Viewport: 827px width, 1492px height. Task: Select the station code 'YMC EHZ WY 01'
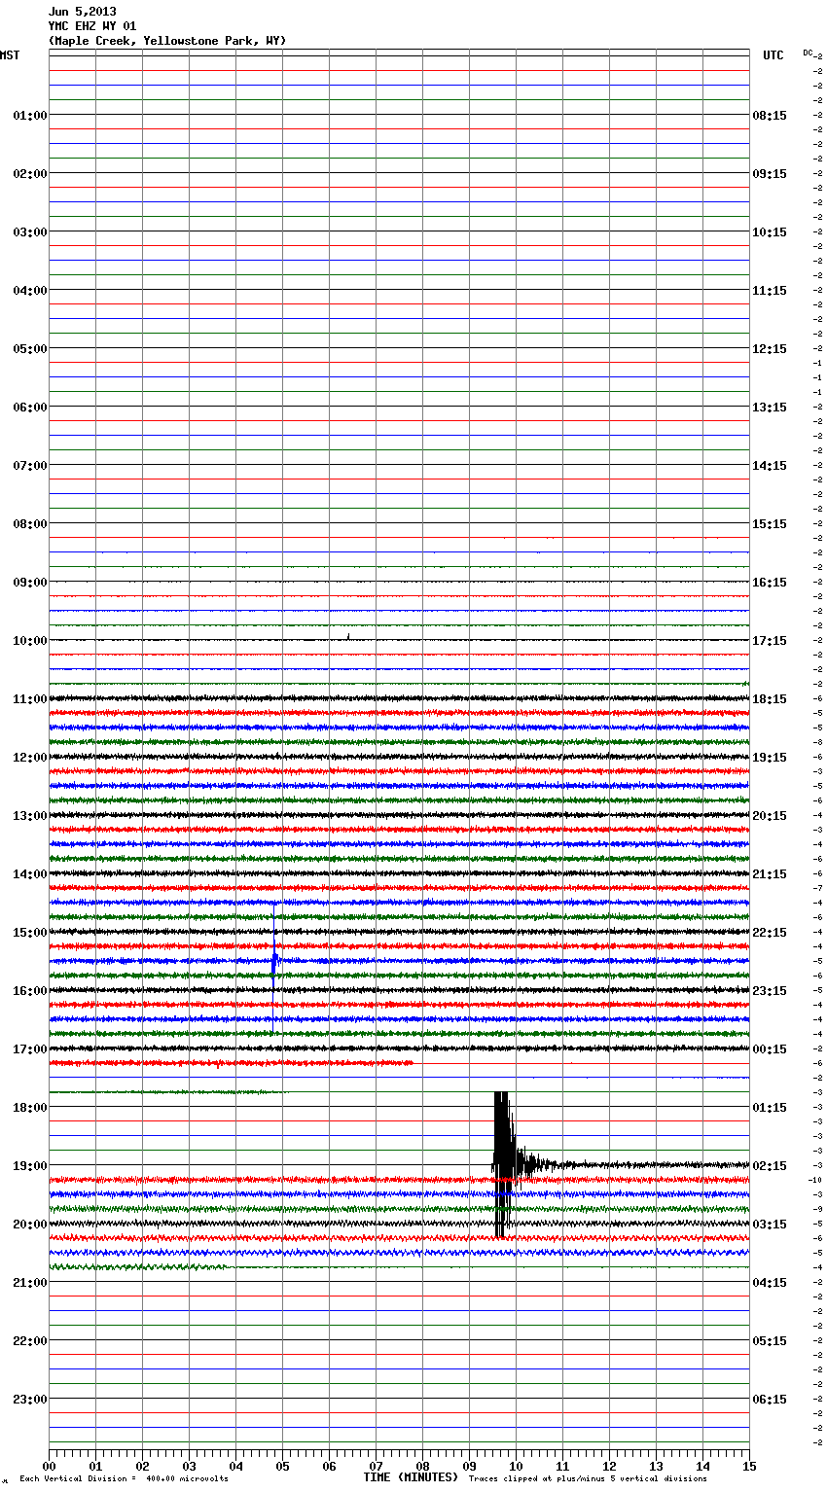tap(92, 26)
